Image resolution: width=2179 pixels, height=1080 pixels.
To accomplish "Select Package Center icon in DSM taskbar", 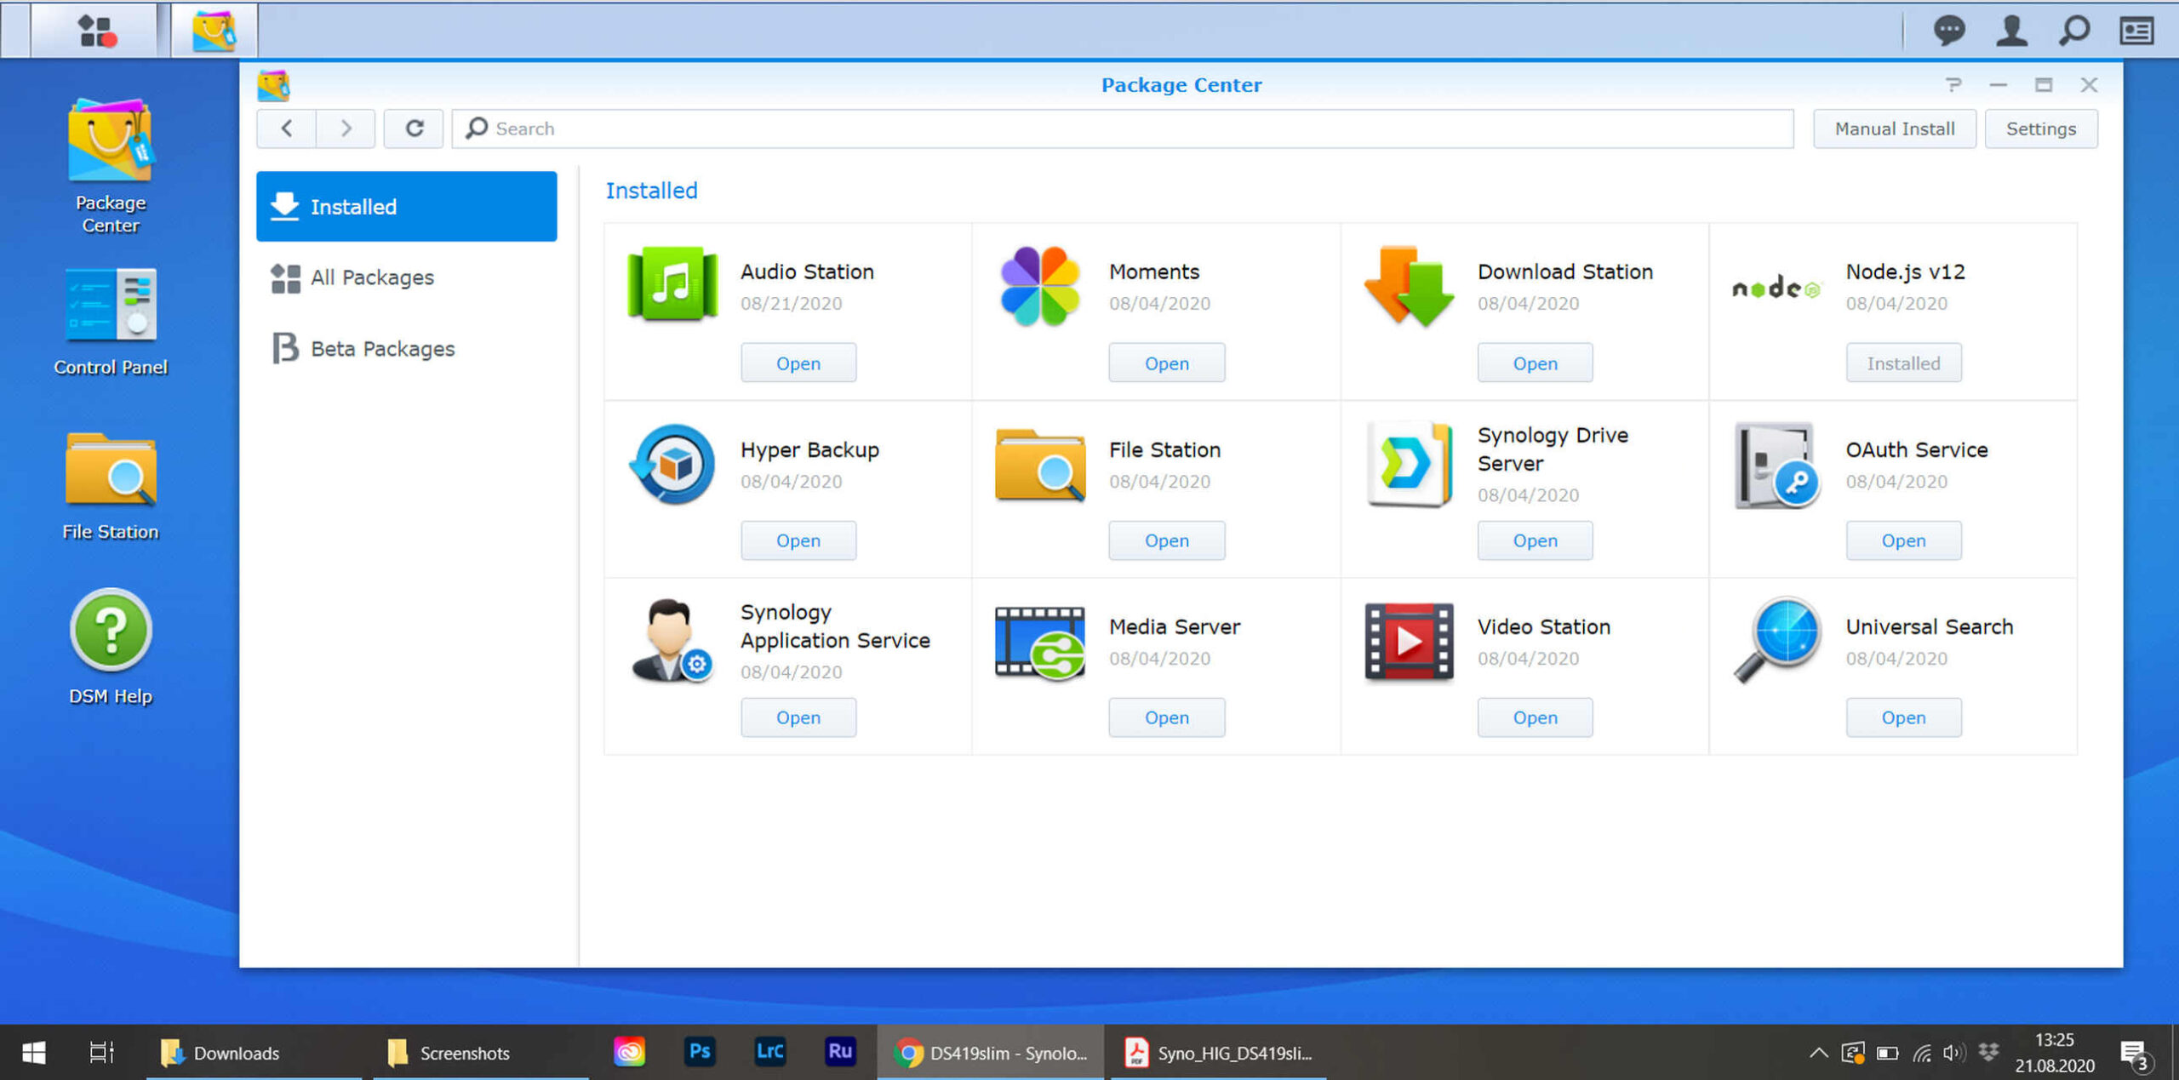I will tap(214, 31).
